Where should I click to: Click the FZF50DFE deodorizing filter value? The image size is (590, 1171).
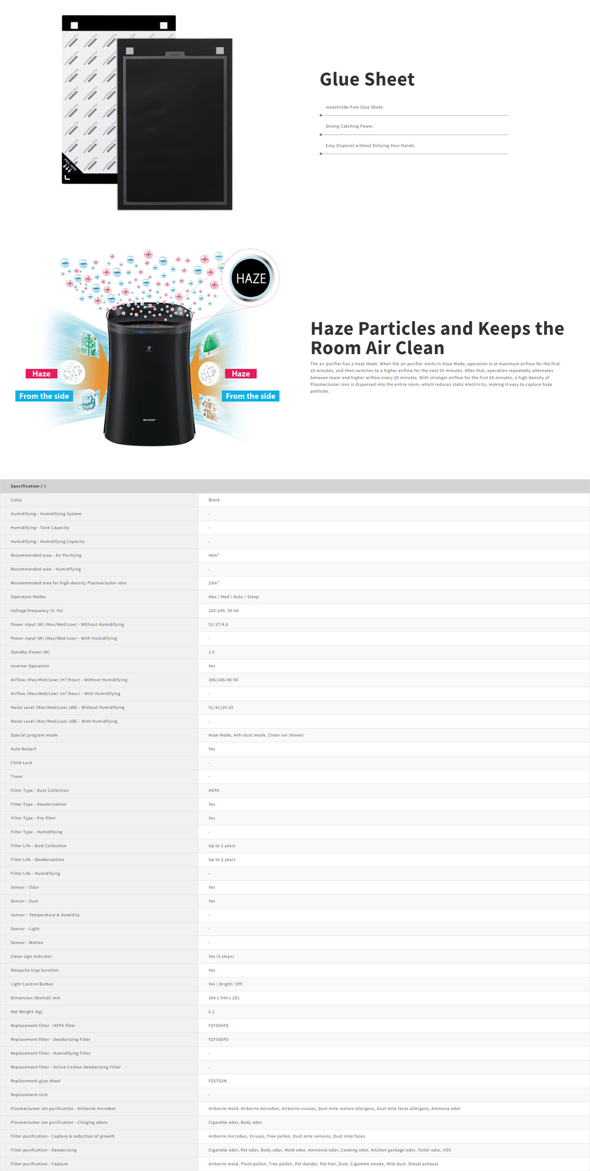219,1039
